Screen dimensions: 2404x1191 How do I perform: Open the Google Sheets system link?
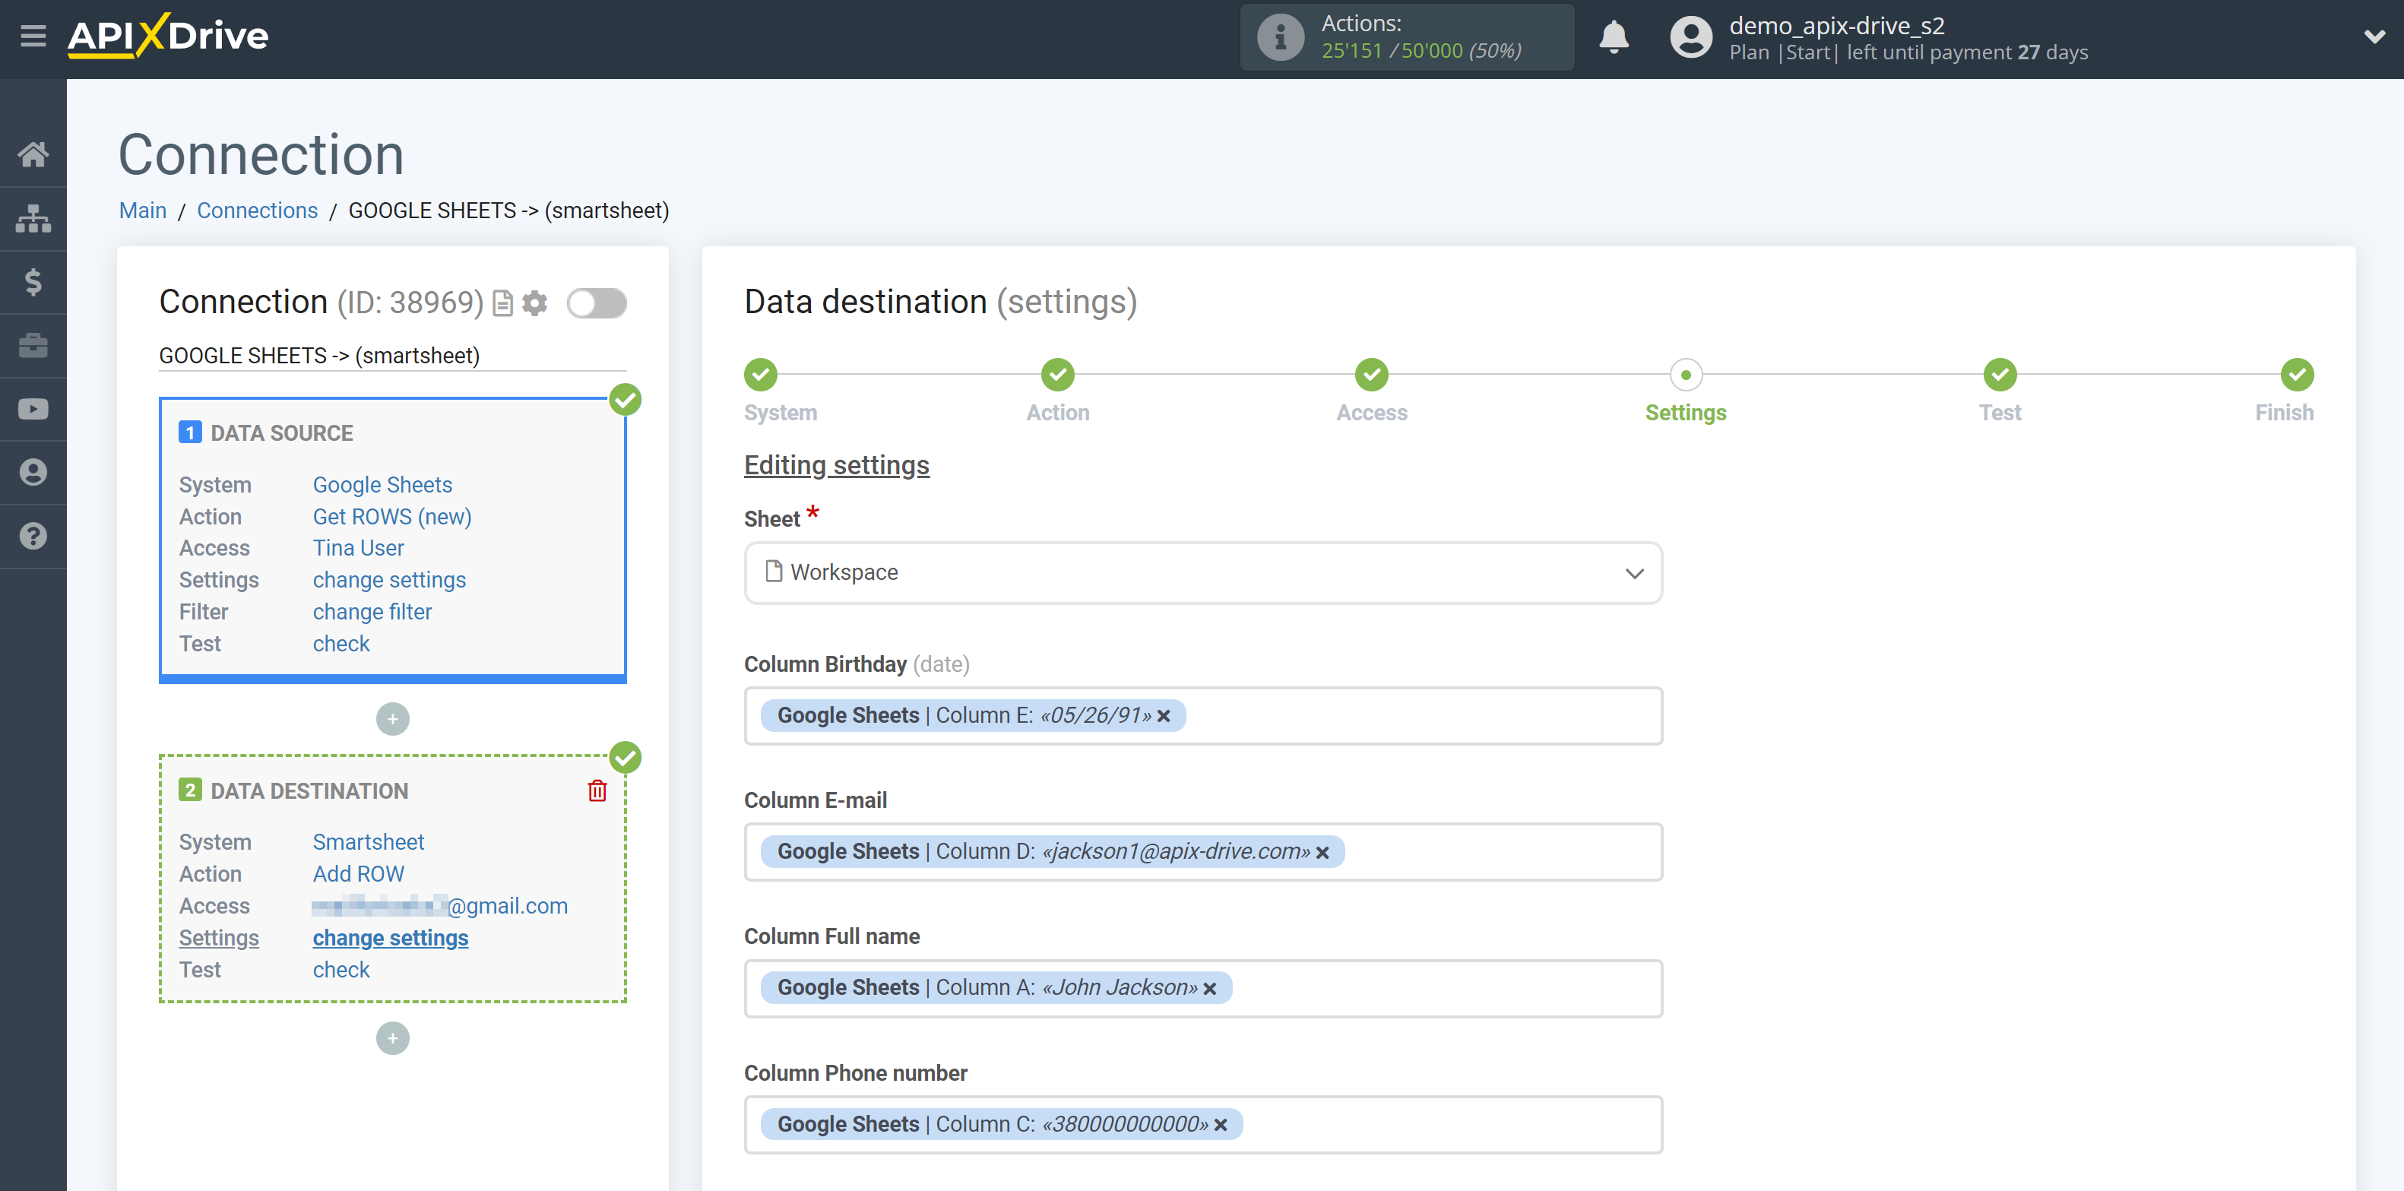(x=382, y=486)
